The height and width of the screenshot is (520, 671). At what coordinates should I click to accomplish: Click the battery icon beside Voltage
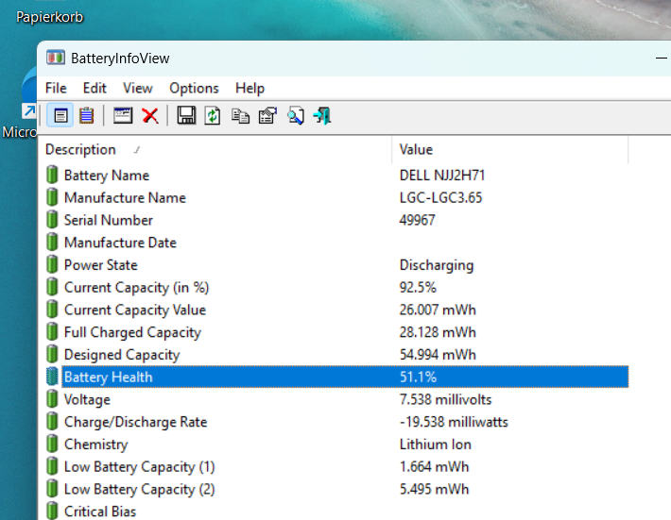point(52,399)
